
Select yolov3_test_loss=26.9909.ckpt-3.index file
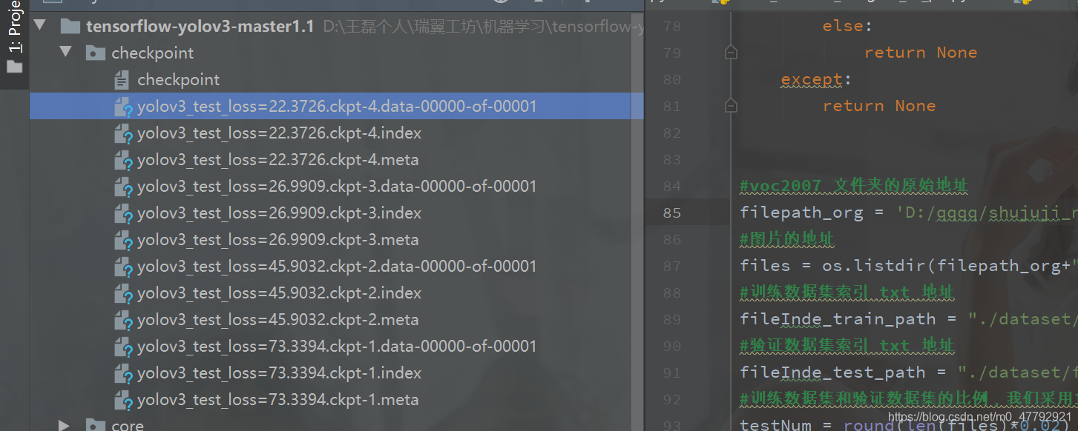coord(279,213)
